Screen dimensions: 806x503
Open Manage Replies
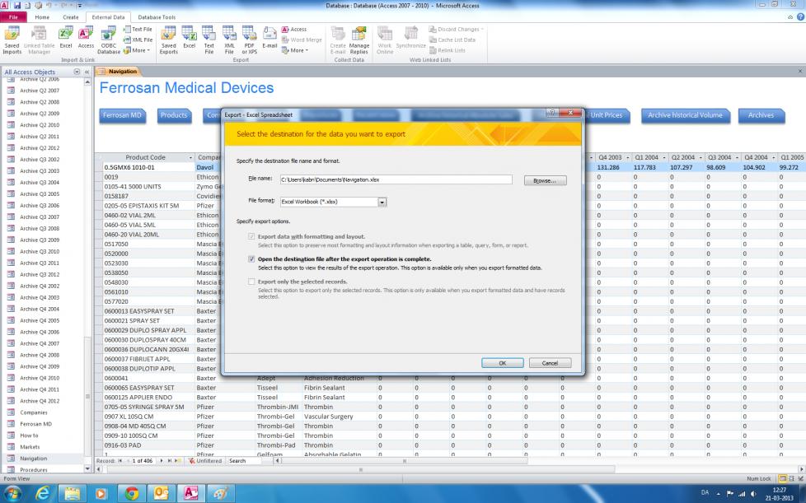pyautogui.click(x=358, y=40)
